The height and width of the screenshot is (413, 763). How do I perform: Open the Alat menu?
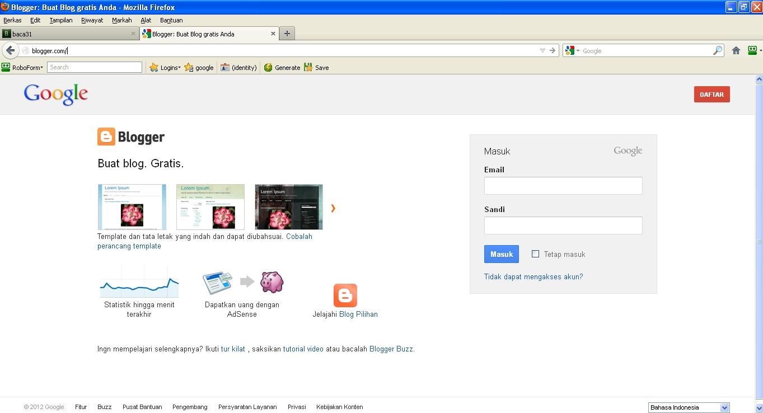click(x=146, y=20)
